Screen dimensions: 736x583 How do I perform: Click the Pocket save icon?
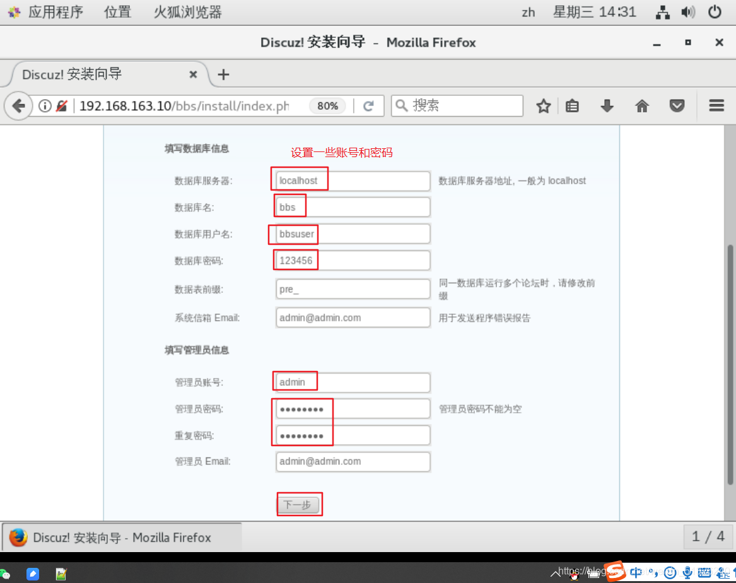click(x=677, y=105)
